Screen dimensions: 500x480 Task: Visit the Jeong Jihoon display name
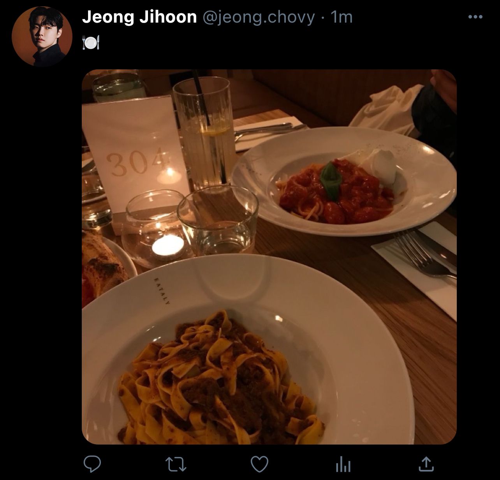(x=139, y=17)
